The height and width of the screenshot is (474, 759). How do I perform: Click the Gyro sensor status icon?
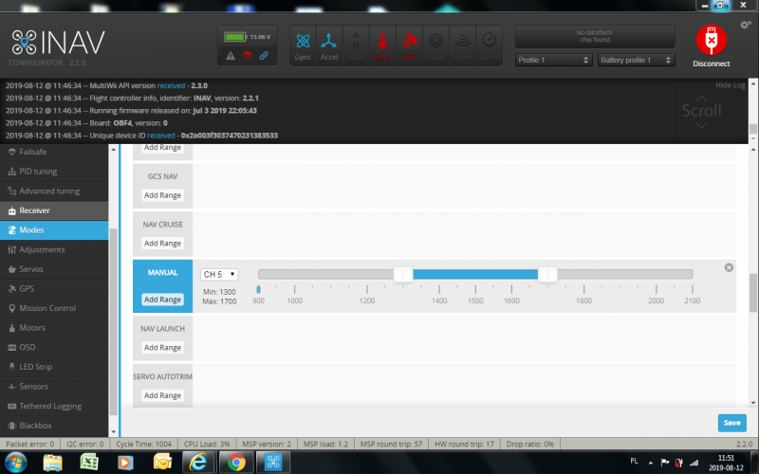point(303,45)
